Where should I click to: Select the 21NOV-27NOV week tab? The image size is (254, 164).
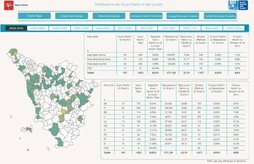[234, 28]
